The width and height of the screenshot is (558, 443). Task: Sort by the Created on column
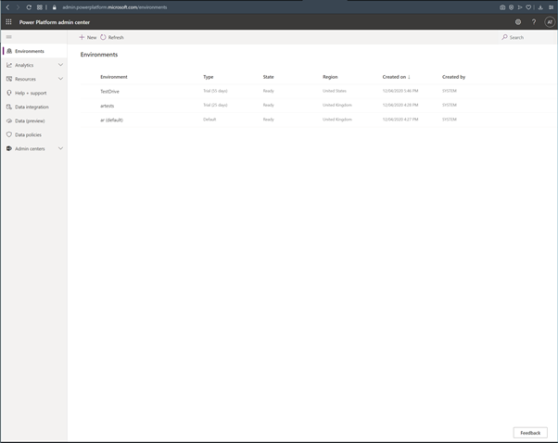[395, 77]
